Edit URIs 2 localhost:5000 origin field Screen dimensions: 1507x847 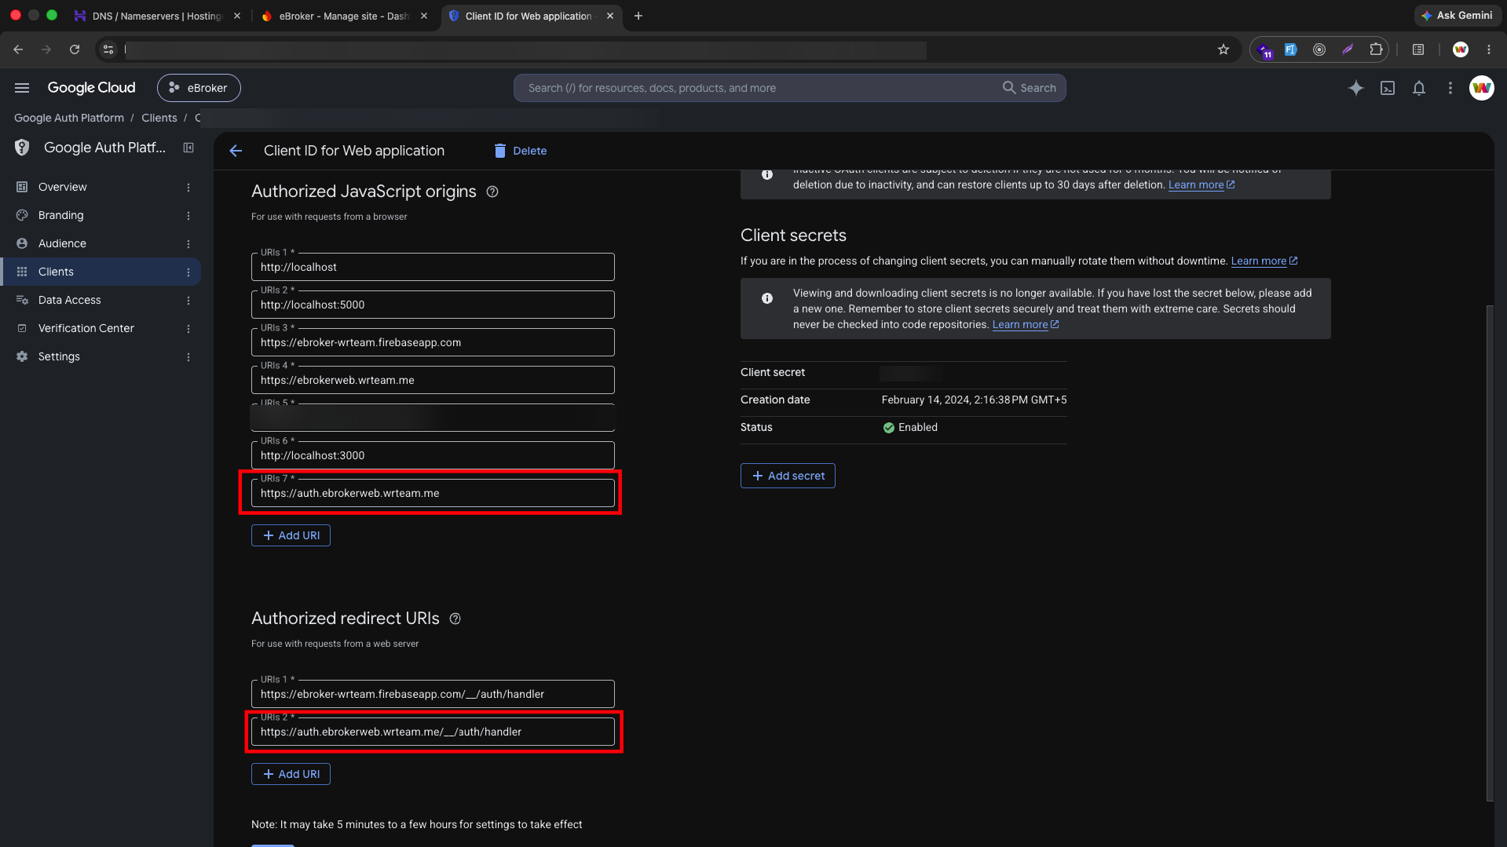(433, 305)
